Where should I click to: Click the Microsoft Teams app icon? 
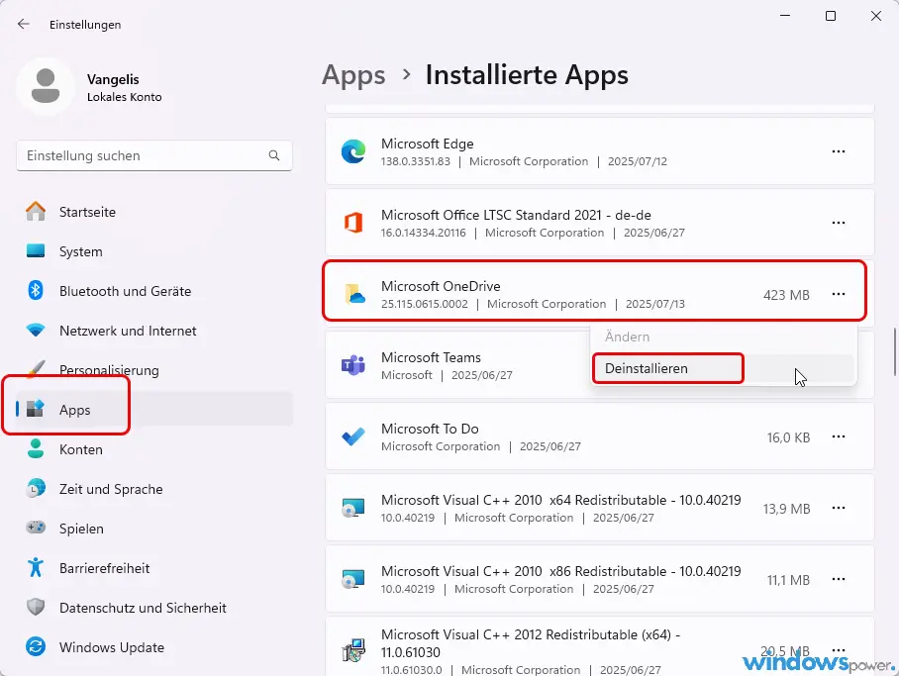coord(353,365)
